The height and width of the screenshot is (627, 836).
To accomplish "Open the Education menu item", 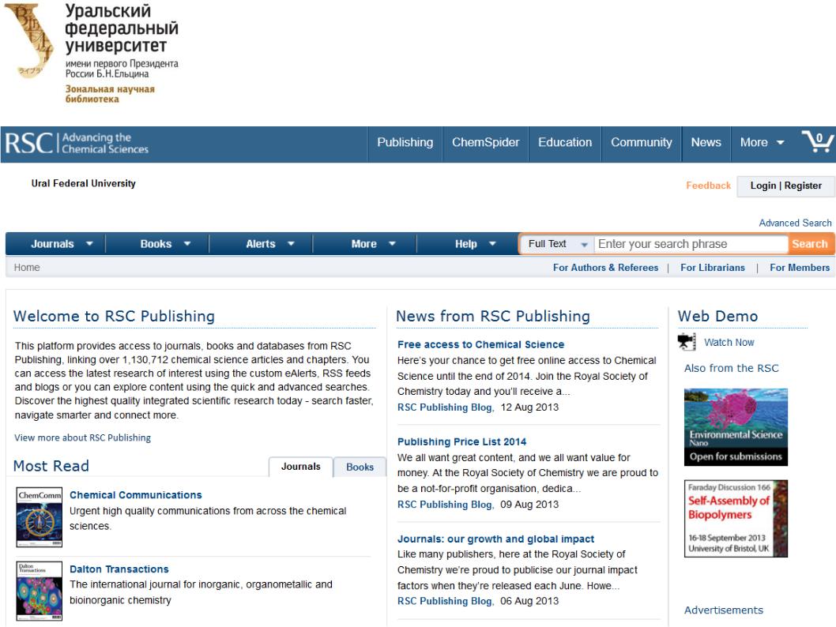I will tap(565, 142).
